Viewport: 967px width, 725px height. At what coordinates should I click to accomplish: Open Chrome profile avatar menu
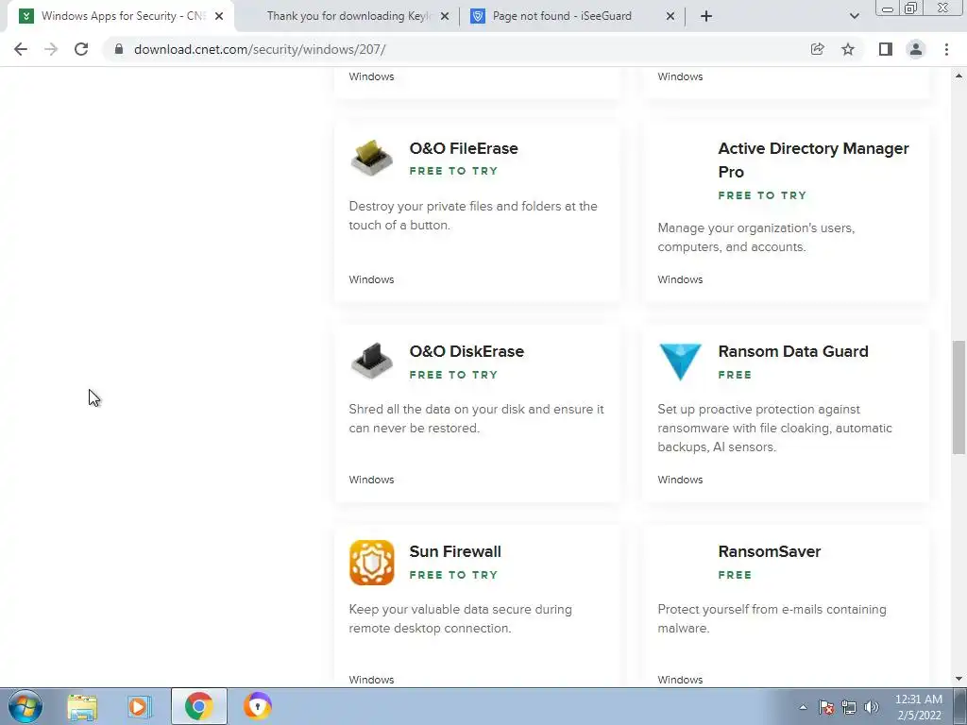[x=916, y=49]
